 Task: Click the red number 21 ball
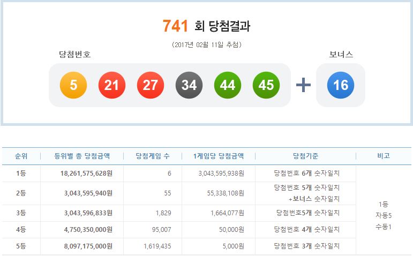112,85
